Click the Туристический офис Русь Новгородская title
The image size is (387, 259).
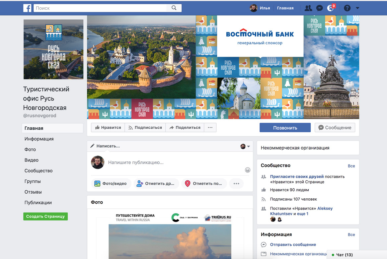pos(46,98)
